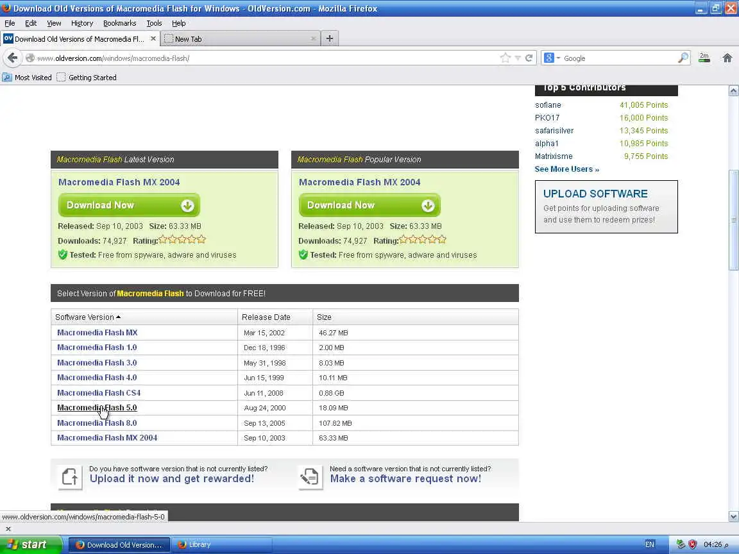This screenshot has width=739, height=554.
Task: Open the Macromedia Flash 5.0 link
Action: click(97, 408)
